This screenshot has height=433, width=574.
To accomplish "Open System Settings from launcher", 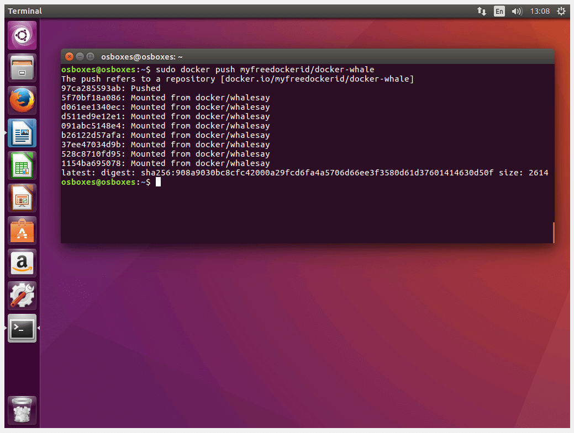I will pos(22,296).
